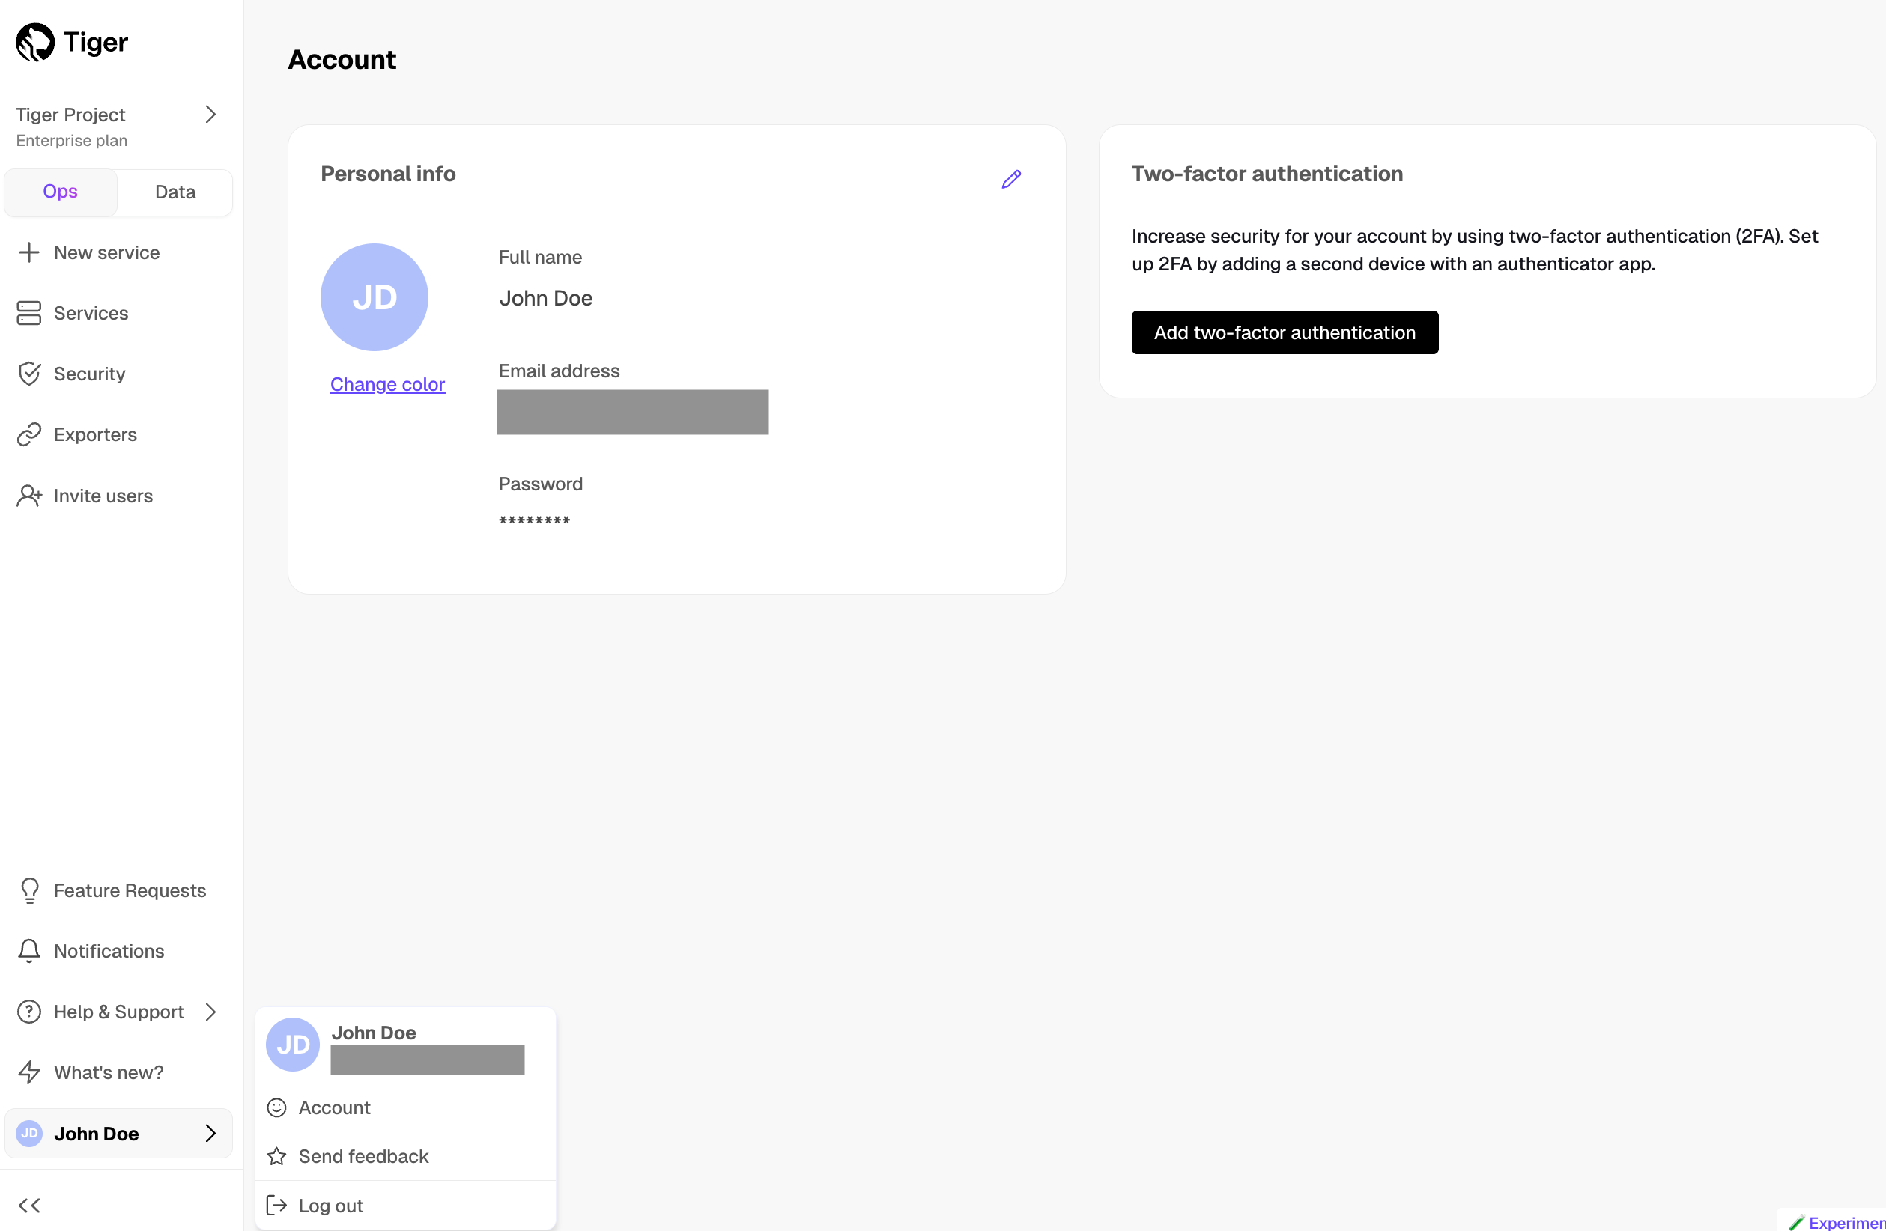Open Services from the sidebar
This screenshot has height=1231, width=1886.
[91, 313]
